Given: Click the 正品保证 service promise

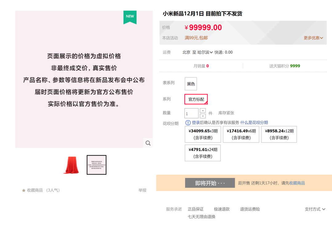Looking at the screenshot, I should click(196, 209).
